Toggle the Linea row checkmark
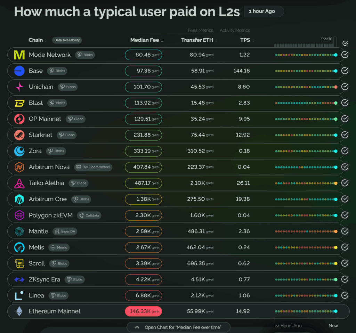 pos(345,295)
